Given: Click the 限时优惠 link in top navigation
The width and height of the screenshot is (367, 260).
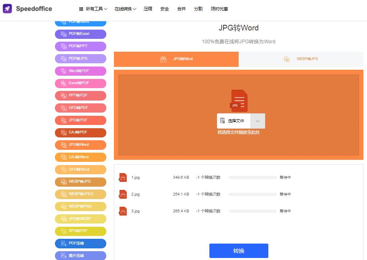Looking at the screenshot, I should pyautogui.click(x=219, y=9).
